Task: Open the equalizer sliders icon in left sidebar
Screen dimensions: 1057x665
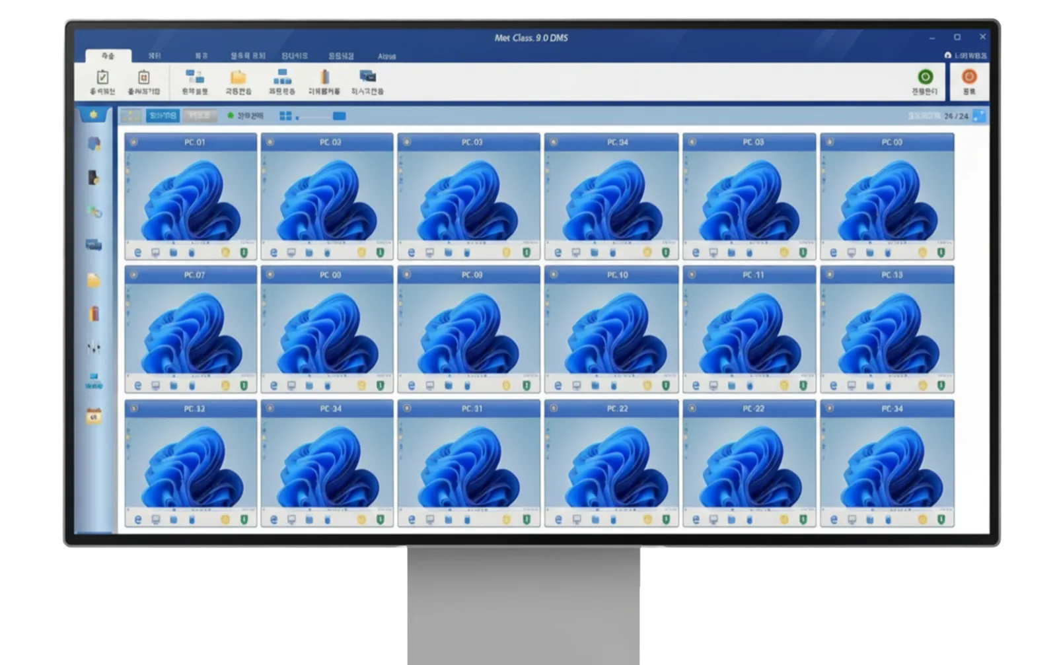Action: click(x=94, y=347)
